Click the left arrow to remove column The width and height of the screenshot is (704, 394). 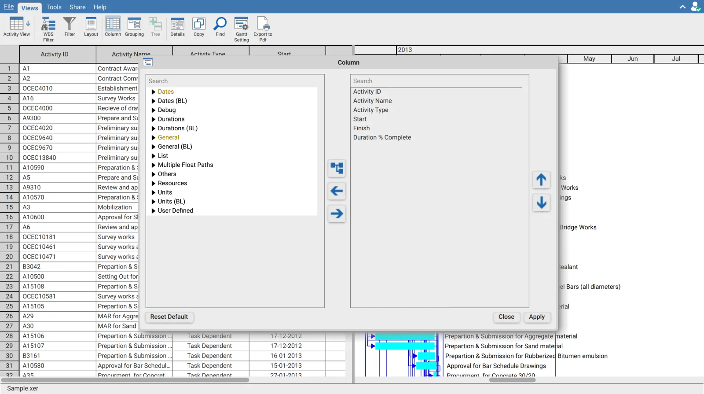(337, 191)
